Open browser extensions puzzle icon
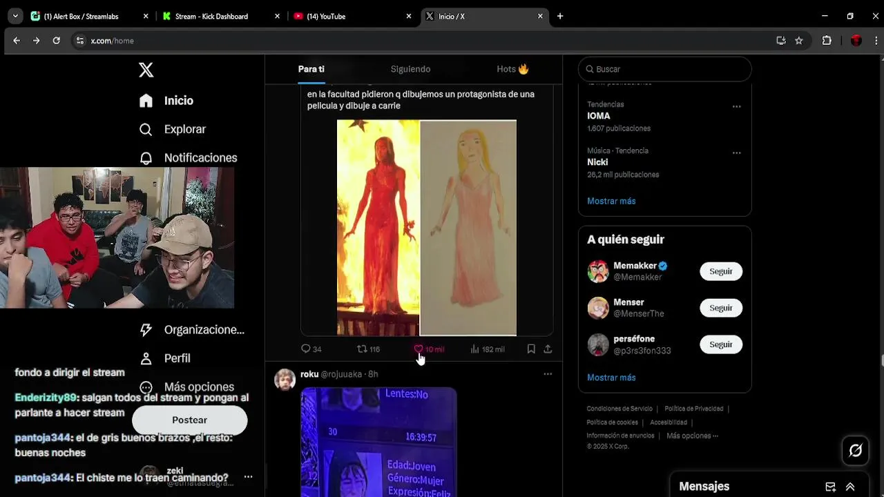Screen dimensions: 884x497 pyautogui.click(x=827, y=41)
